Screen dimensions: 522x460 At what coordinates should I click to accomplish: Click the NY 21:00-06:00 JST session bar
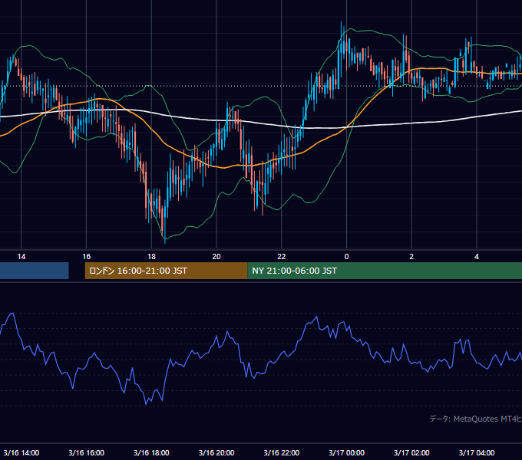click(385, 271)
